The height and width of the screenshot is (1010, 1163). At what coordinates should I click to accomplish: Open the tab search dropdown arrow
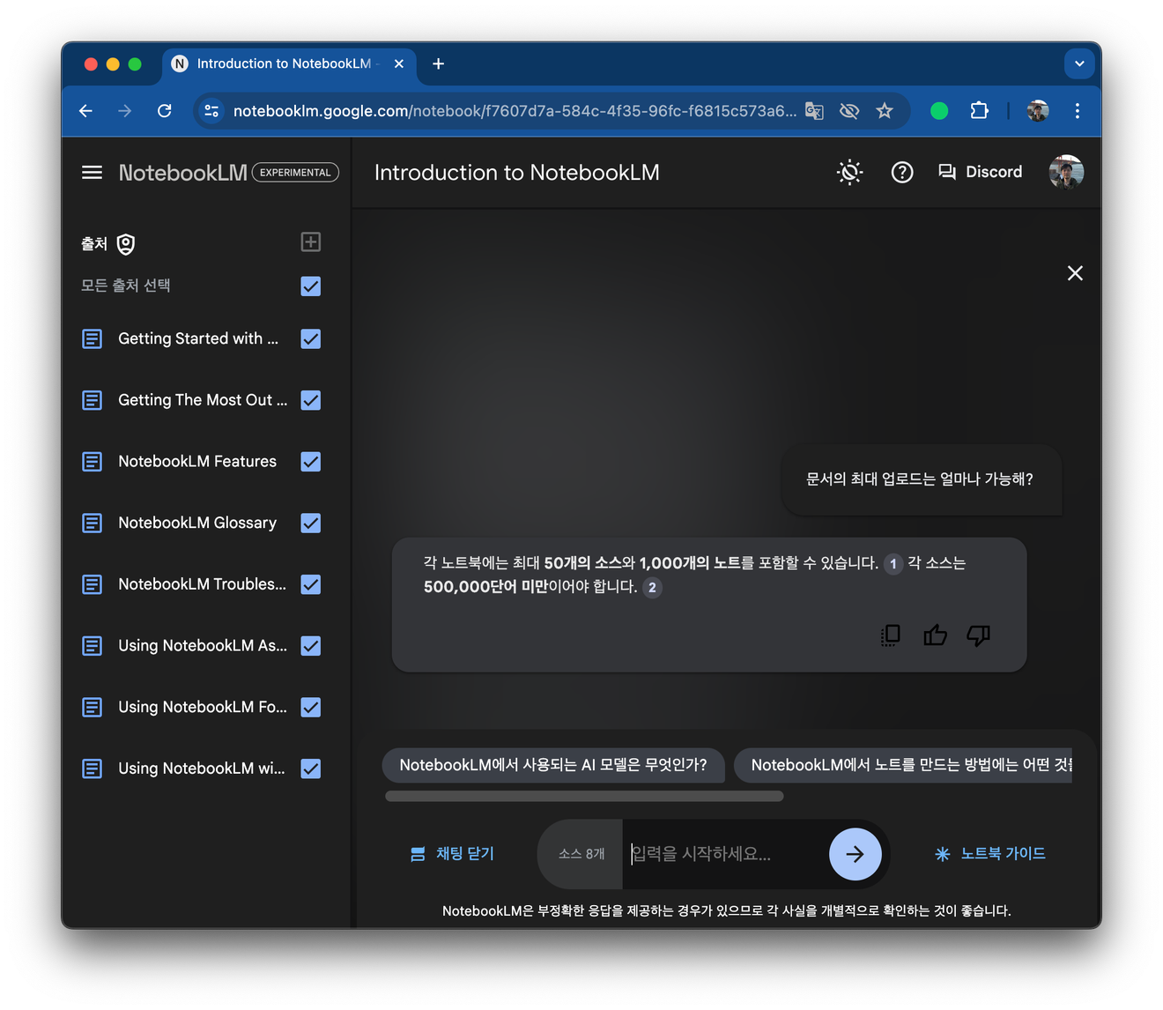coord(1079,63)
